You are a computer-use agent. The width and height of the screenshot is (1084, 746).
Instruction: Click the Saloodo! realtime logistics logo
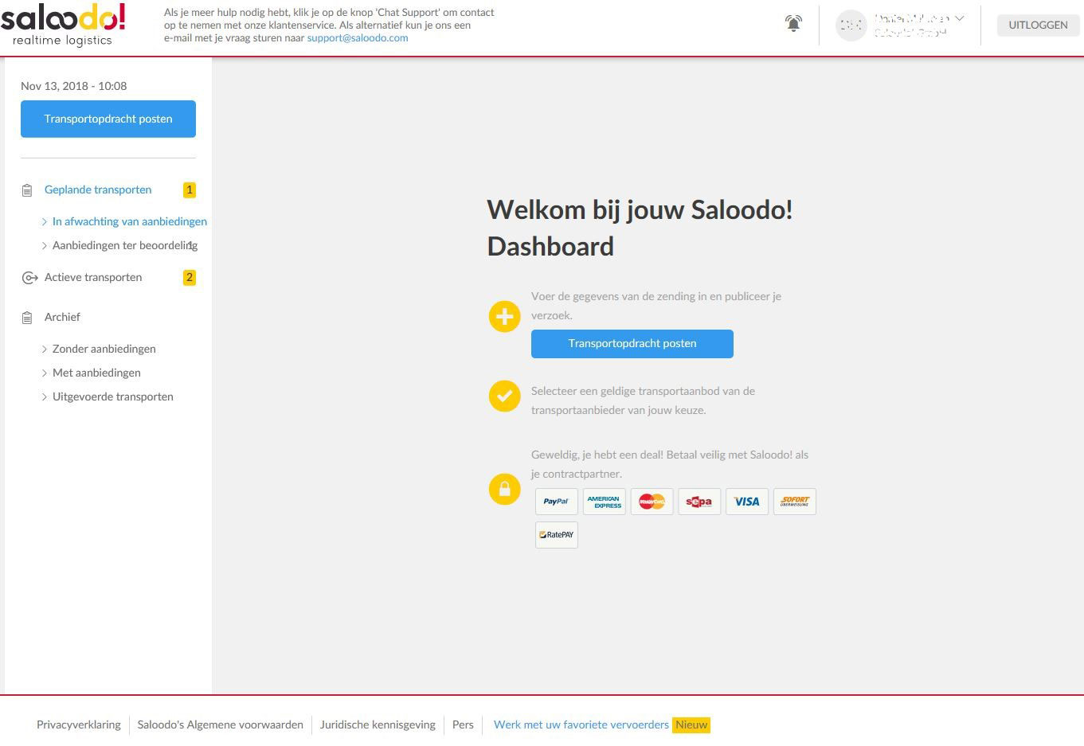pos(63,25)
